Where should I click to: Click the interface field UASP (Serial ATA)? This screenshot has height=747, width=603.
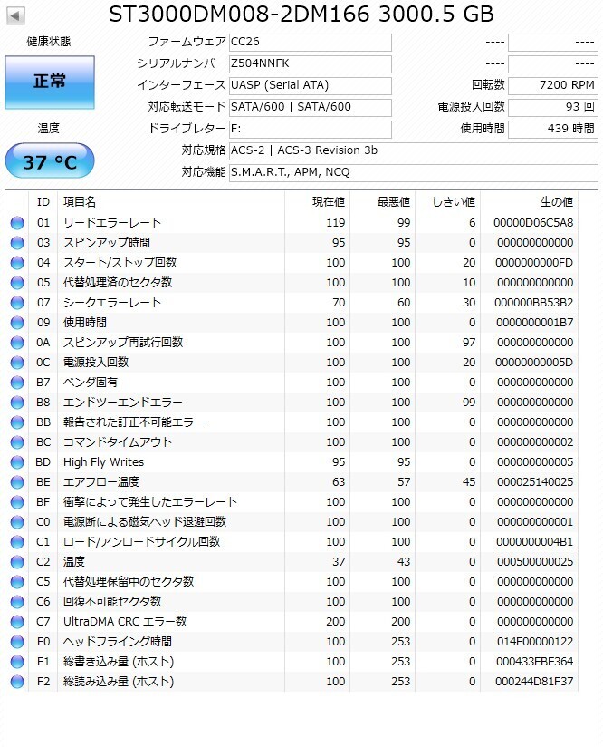(311, 86)
